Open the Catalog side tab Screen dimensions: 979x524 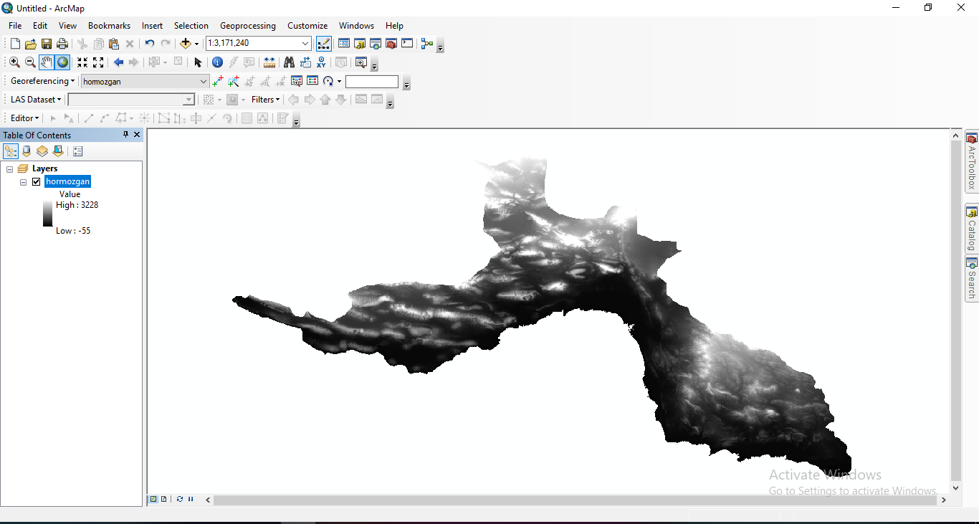coord(972,229)
